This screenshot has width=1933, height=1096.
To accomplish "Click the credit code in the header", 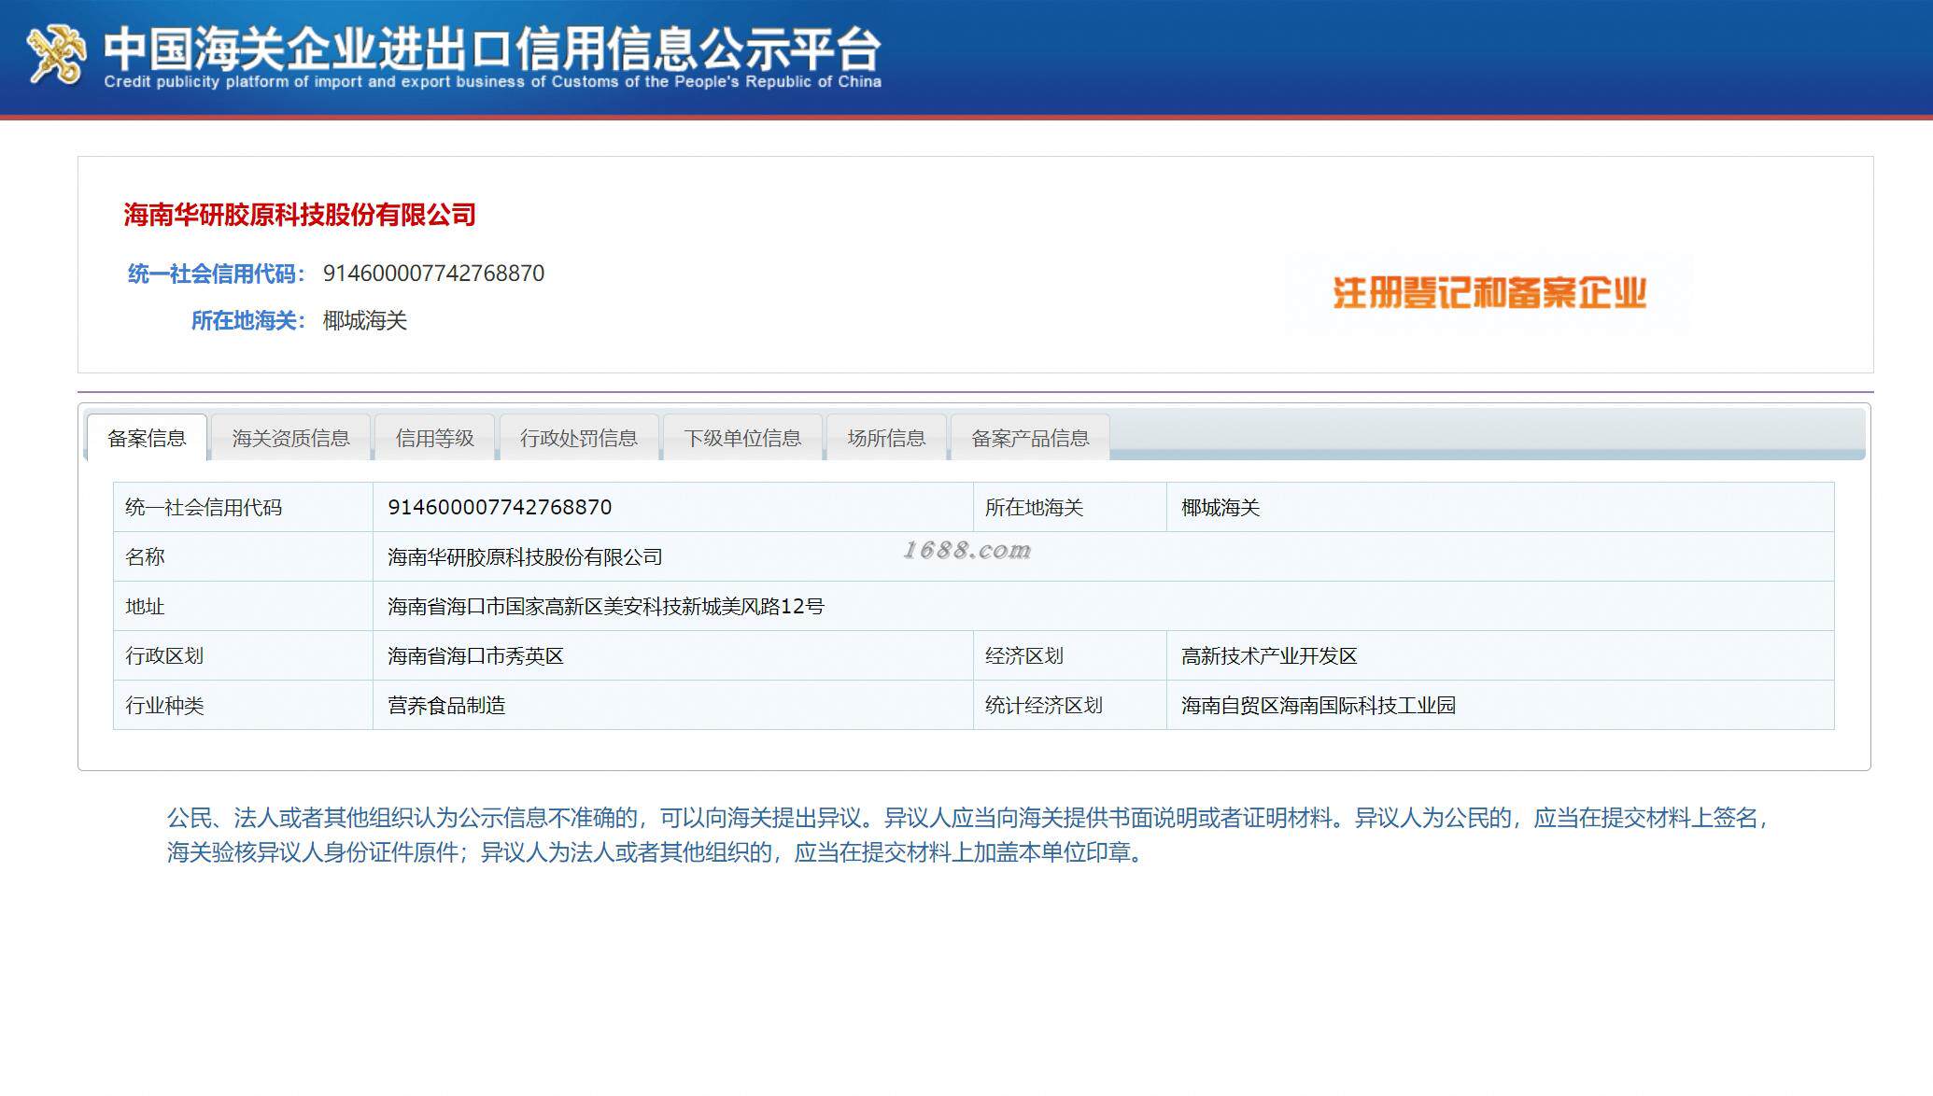I will (x=433, y=274).
